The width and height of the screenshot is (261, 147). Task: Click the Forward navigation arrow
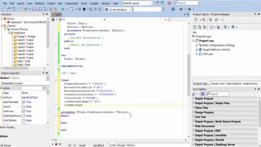point(189,9)
